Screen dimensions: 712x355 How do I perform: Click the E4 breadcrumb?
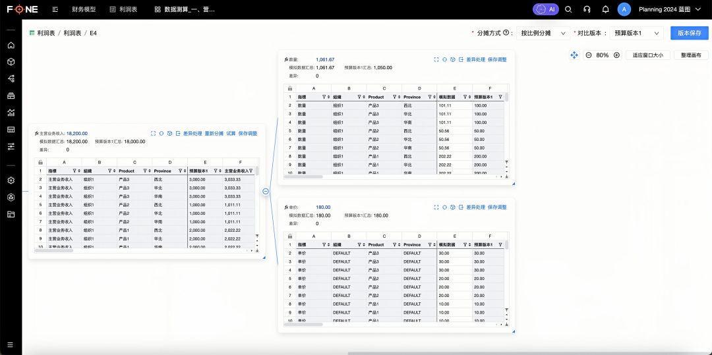(93, 33)
